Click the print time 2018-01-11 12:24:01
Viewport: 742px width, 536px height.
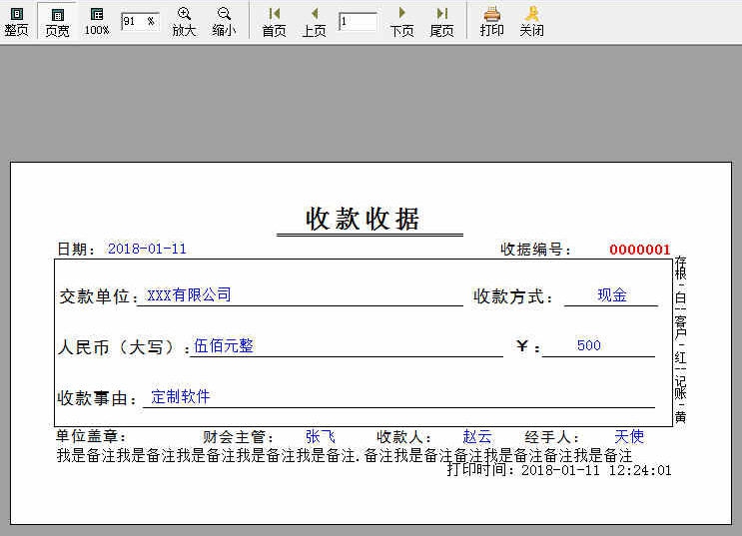click(596, 470)
